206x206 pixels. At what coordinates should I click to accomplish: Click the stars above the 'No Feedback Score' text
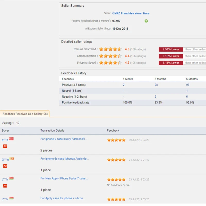tap(116, 179)
